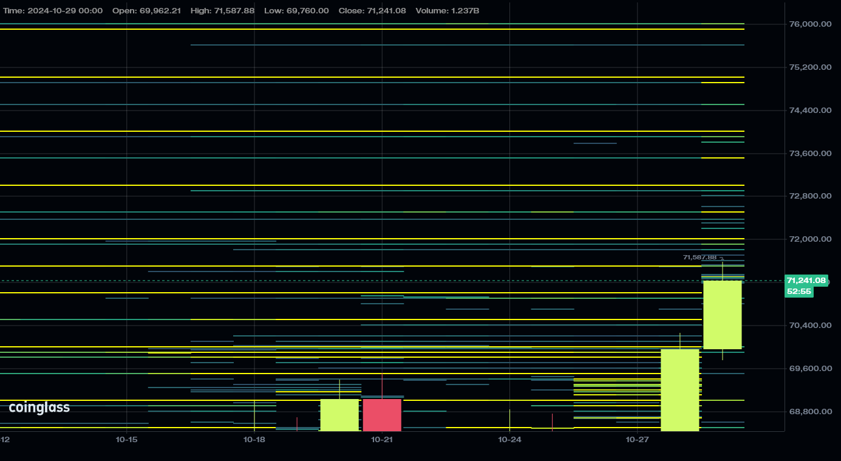Click the Volume: 1.237B readout

tap(447, 11)
